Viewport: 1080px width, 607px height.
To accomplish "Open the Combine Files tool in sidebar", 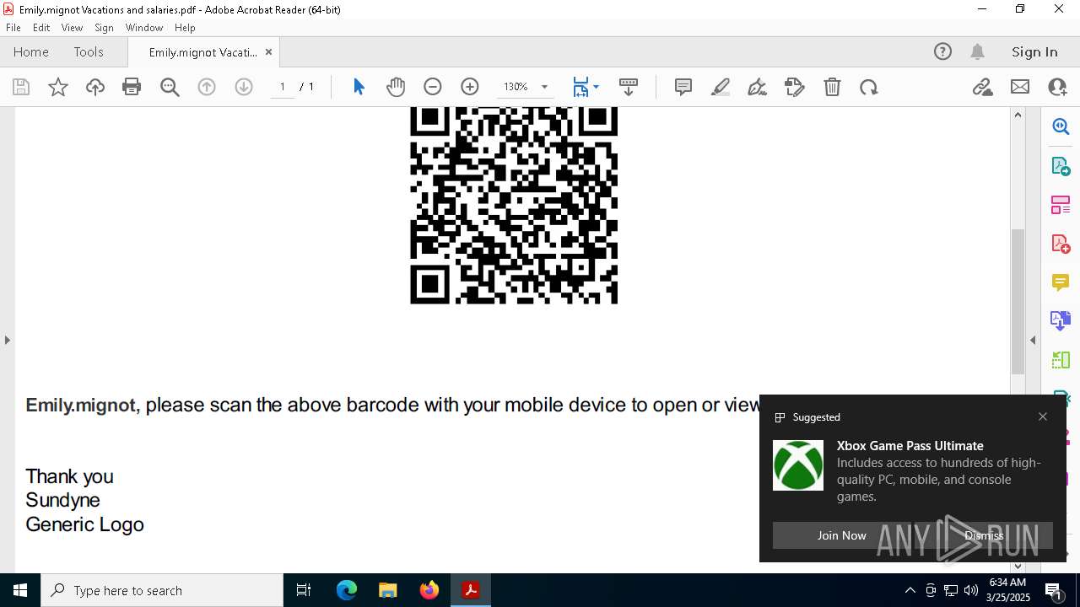I will pos(1061,320).
